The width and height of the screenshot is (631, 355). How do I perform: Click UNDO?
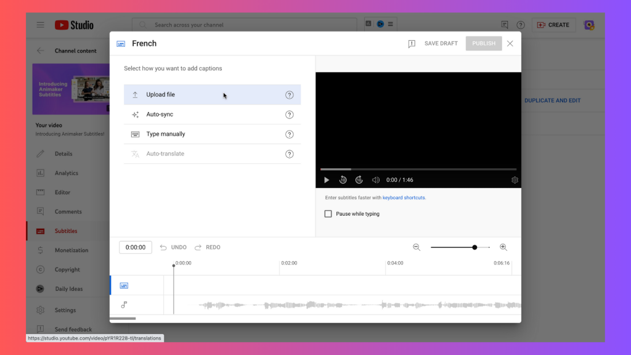tap(173, 247)
